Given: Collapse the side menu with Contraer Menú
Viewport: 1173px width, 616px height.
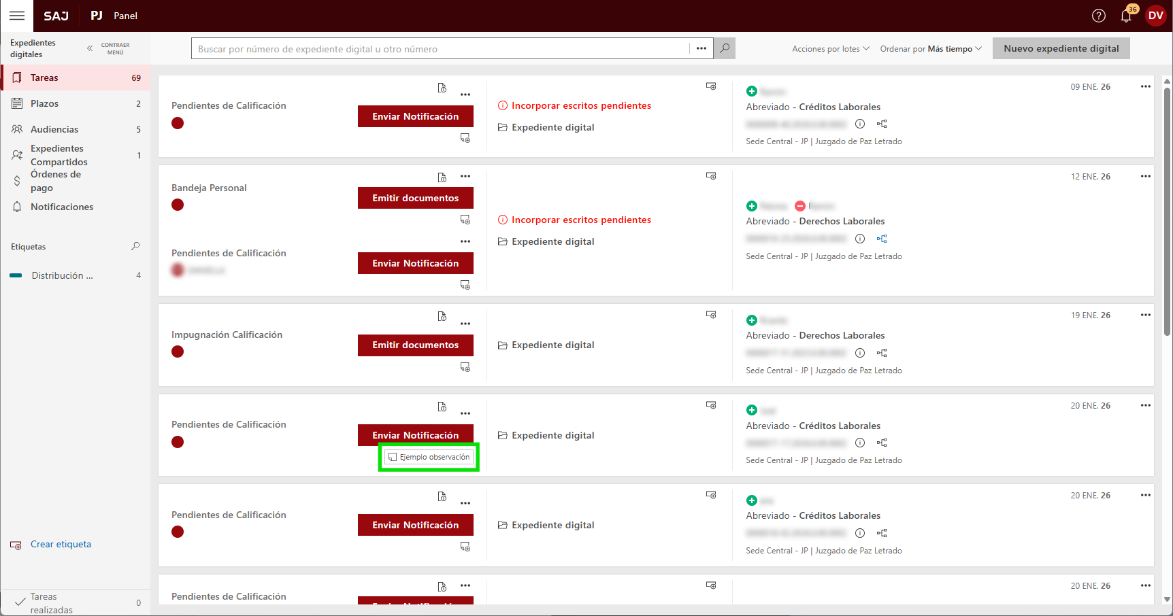Looking at the screenshot, I should (109, 48).
